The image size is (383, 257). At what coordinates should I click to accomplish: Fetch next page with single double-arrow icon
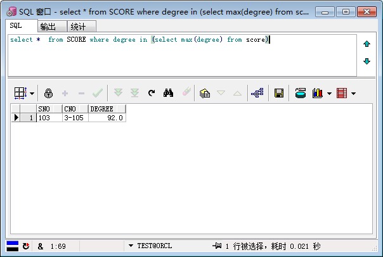[118, 92]
